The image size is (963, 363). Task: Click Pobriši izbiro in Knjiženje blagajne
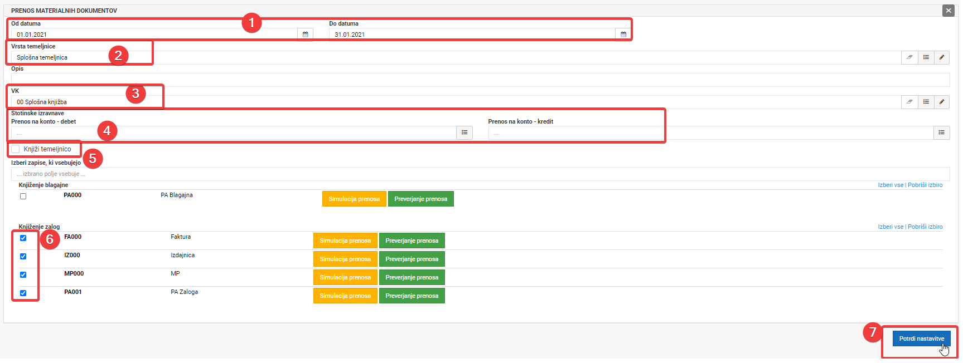click(925, 185)
